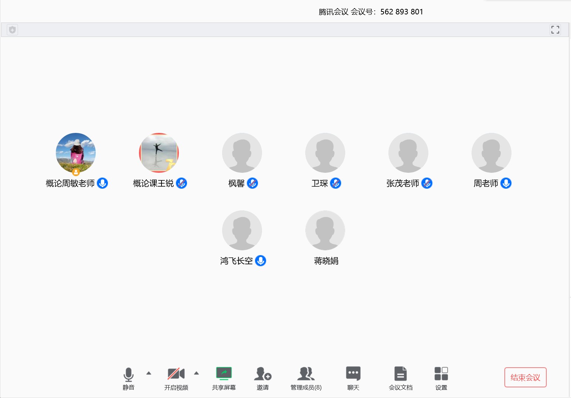
Task: Open 会议文档 meeting documents
Action: click(x=400, y=374)
